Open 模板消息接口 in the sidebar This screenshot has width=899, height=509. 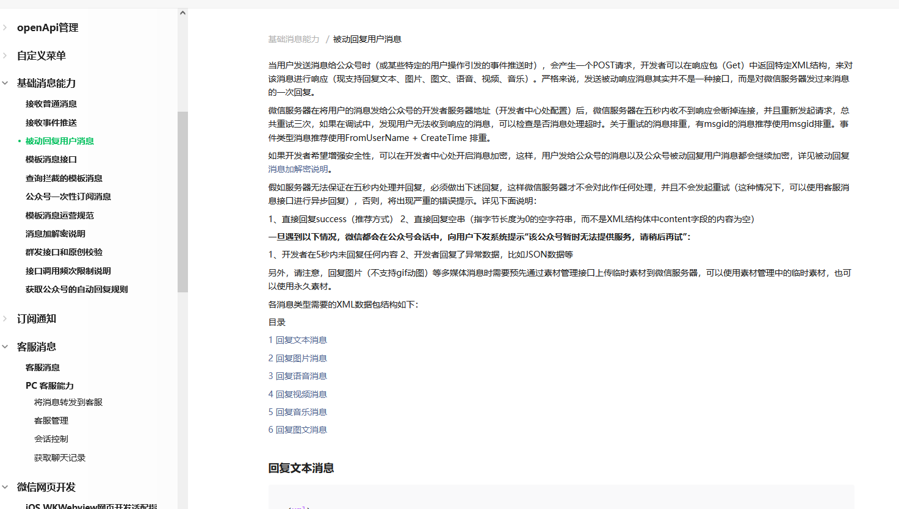pyautogui.click(x=51, y=159)
